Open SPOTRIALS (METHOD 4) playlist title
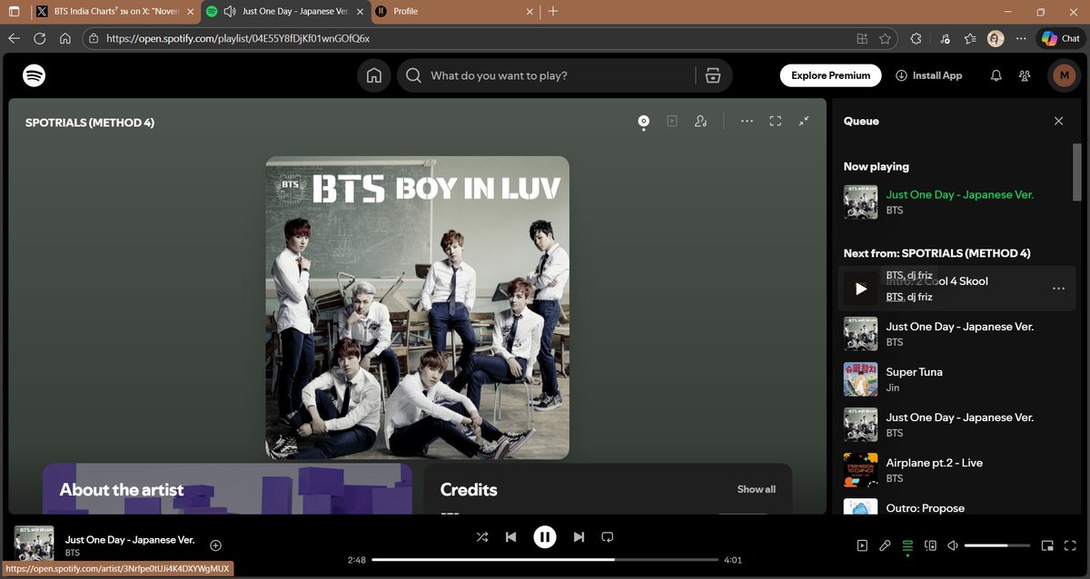The width and height of the screenshot is (1090, 579). tap(90, 123)
